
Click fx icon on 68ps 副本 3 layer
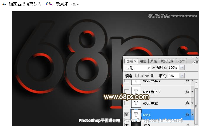click(x=187, y=81)
